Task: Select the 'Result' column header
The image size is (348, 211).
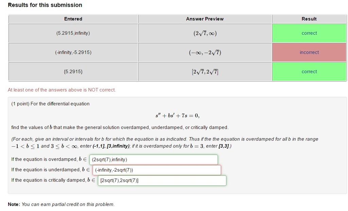Action: point(309,19)
